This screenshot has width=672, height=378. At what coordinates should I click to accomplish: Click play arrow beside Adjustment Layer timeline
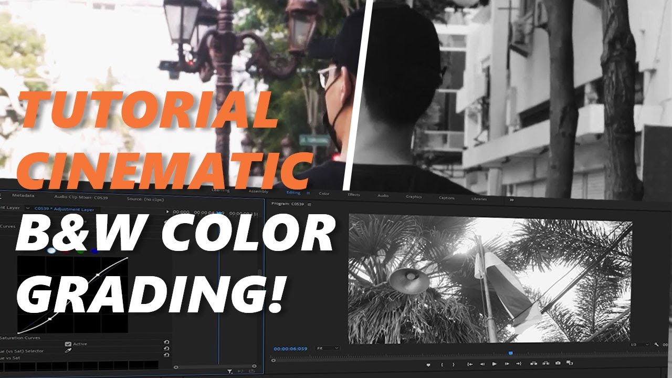pos(167,212)
